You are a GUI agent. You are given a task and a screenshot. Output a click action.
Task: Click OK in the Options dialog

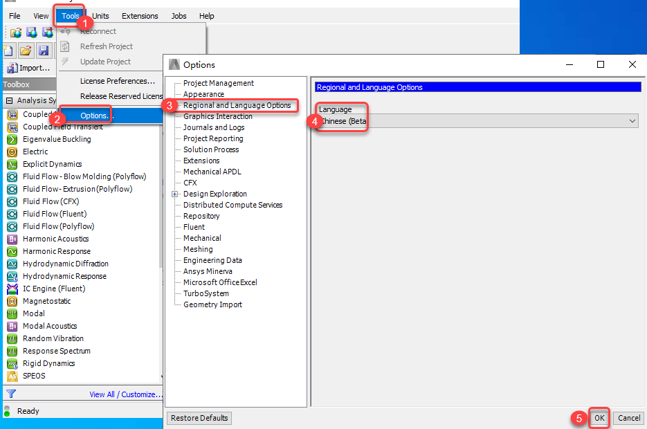(599, 418)
